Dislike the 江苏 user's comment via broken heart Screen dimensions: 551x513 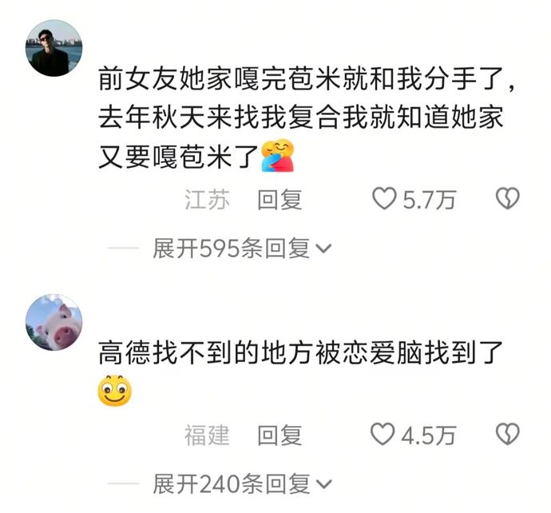tap(507, 198)
